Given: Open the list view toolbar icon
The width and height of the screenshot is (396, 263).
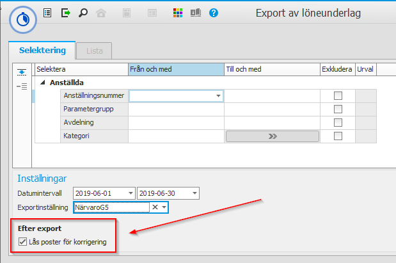Looking at the screenshot, I should click(x=47, y=13).
